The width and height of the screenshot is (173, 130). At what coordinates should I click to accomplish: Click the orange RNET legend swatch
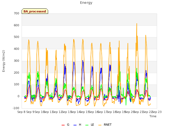tap(100, 125)
